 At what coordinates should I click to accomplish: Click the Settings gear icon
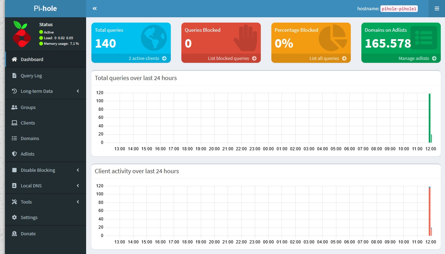[x=14, y=217]
